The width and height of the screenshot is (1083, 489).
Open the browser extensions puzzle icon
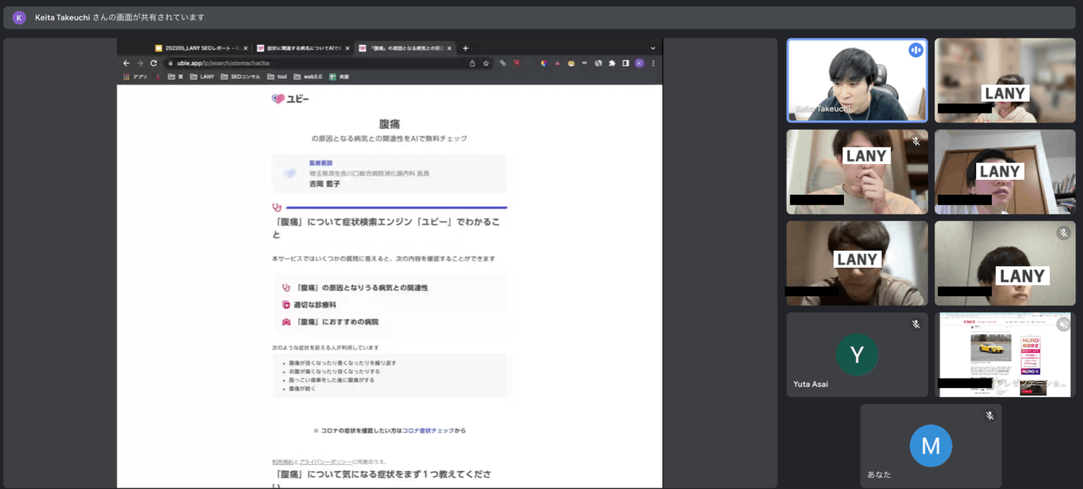[612, 63]
